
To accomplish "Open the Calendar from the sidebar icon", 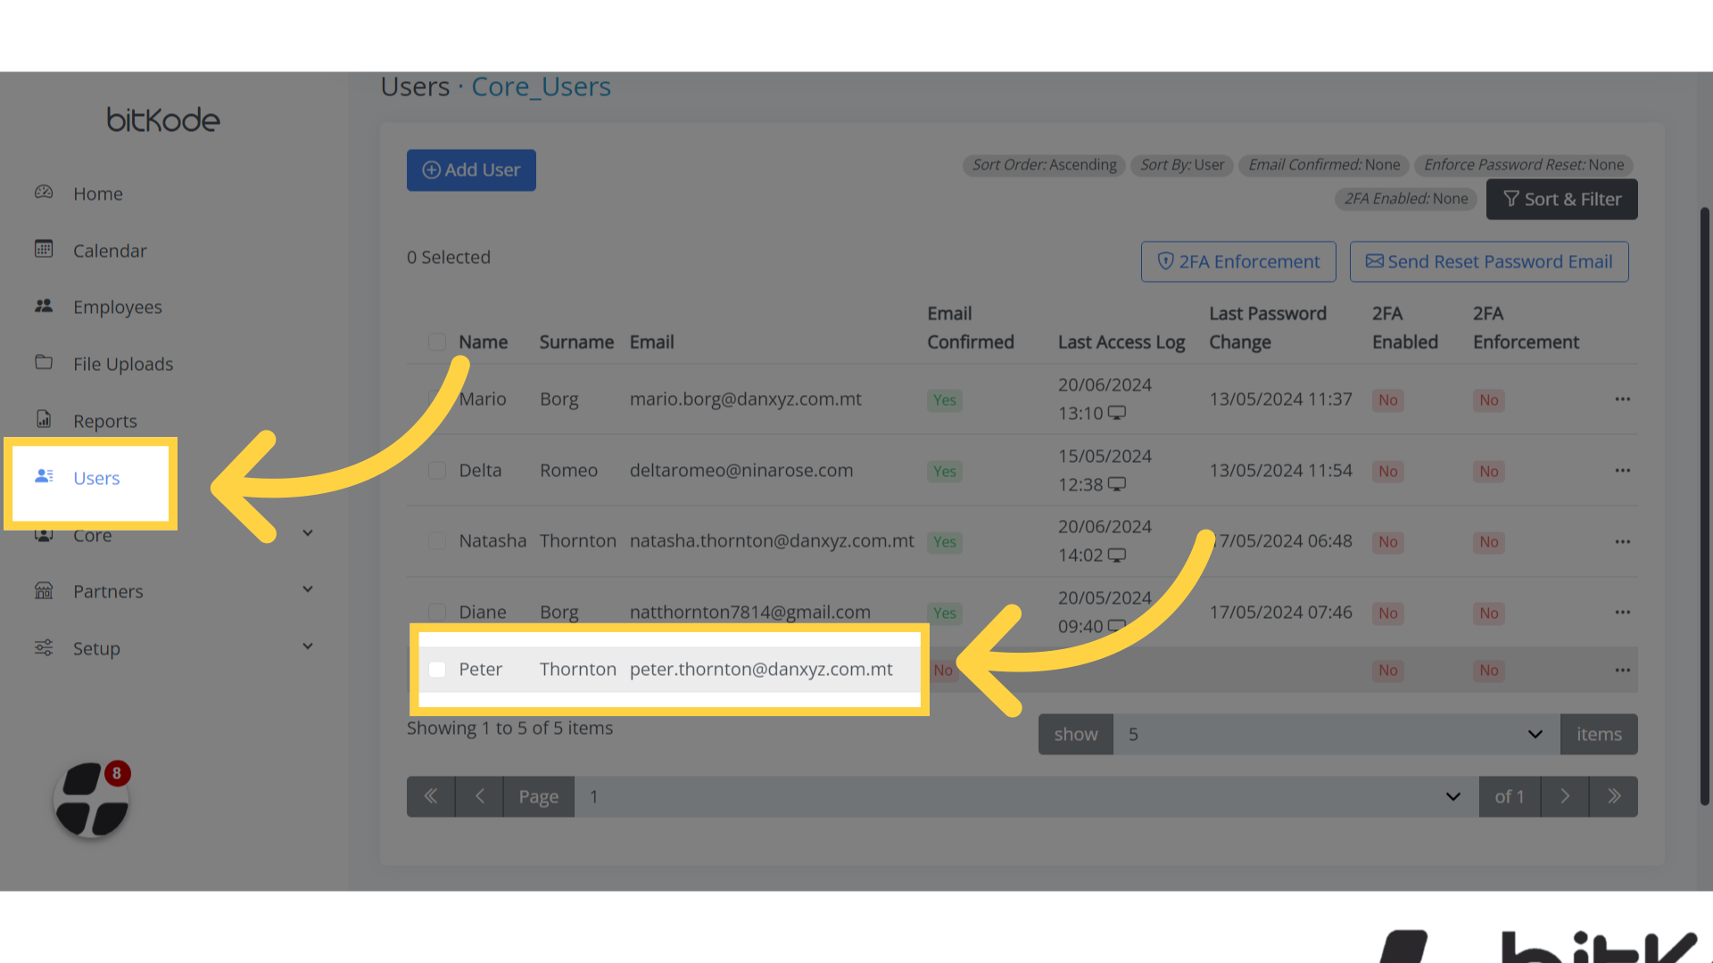I will click(x=44, y=251).
